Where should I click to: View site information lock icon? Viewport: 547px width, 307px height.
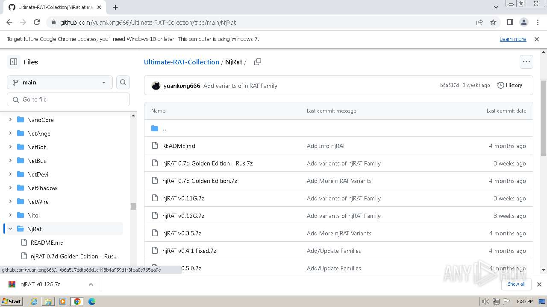tap(53, 22)
